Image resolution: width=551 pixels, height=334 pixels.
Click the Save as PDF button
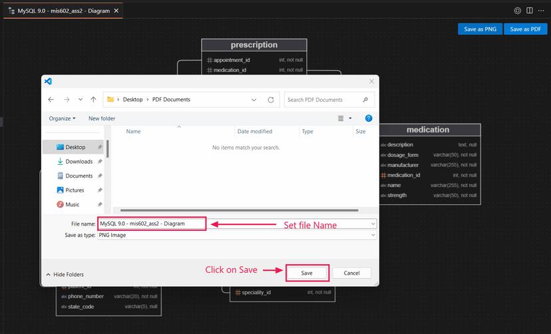pyautogui.click(x=525, y=29)
